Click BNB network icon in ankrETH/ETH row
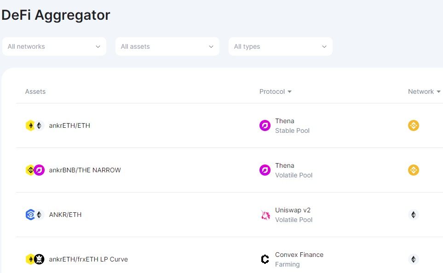This screenshot has width=443, height=273. [414, 125]
